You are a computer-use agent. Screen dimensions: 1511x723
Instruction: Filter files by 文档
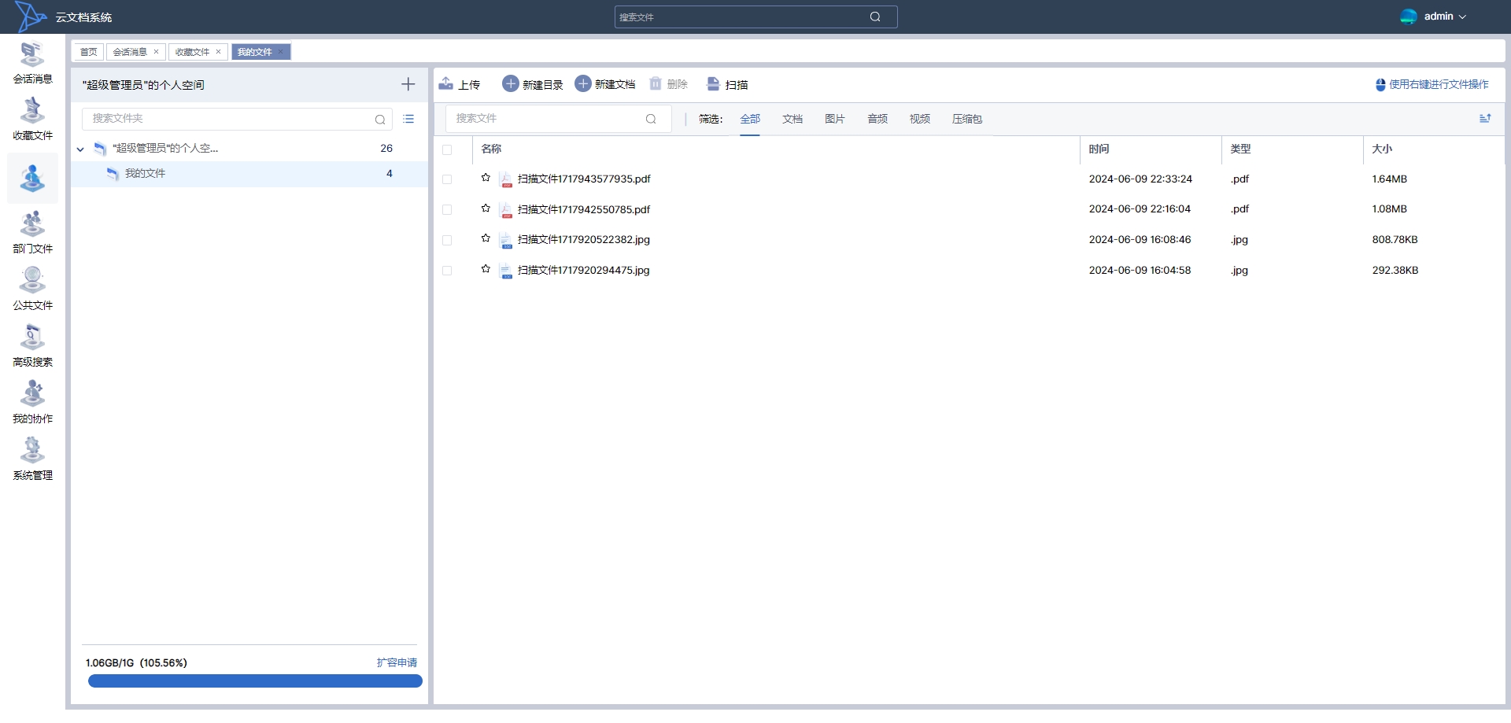coord(792,119)
